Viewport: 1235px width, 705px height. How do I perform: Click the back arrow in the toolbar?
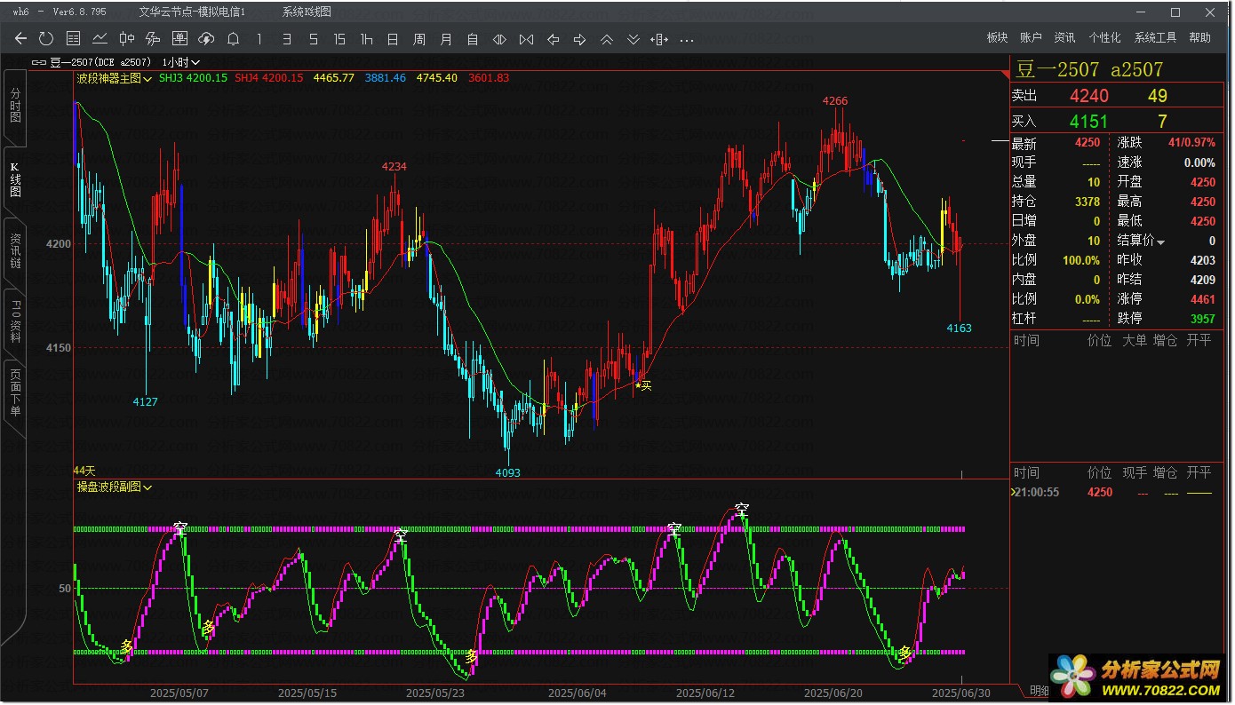tap(21, 38)
